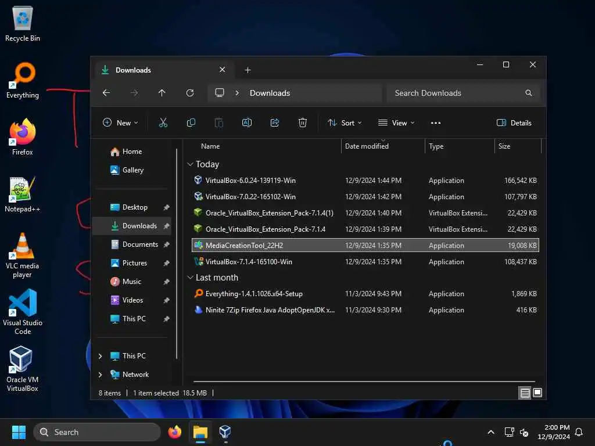
Task: Open notifications bell in taskbar
Action: pyautogui.click(x=579, y=432)
